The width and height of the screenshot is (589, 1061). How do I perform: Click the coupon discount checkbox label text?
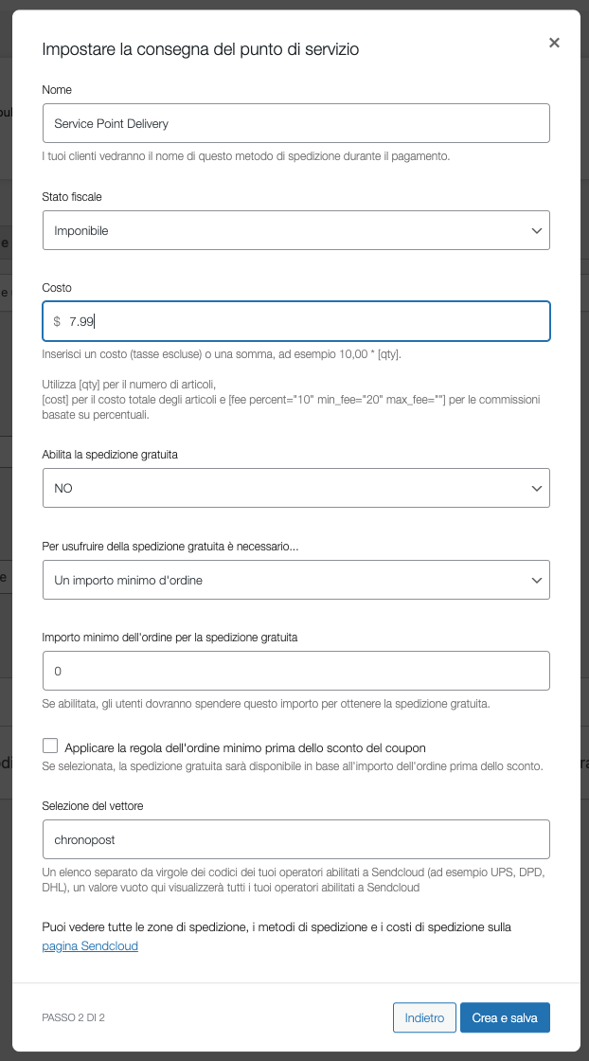point(245,747)
